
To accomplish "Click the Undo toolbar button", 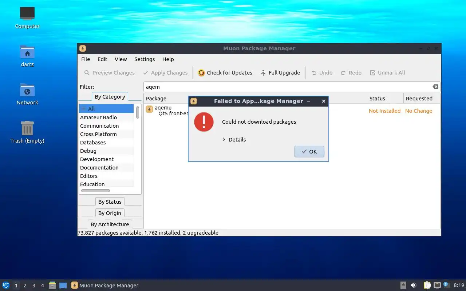I will (322, 73).
